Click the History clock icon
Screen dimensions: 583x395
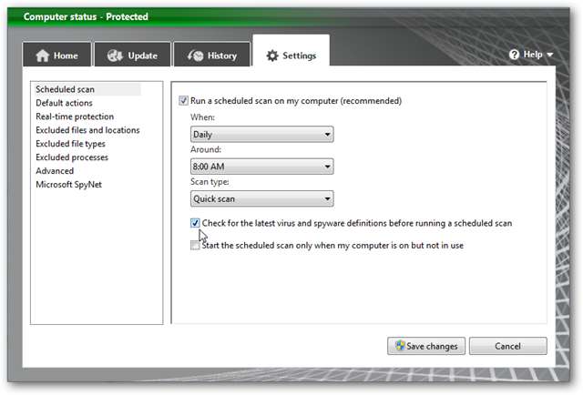tap(196, 56)
